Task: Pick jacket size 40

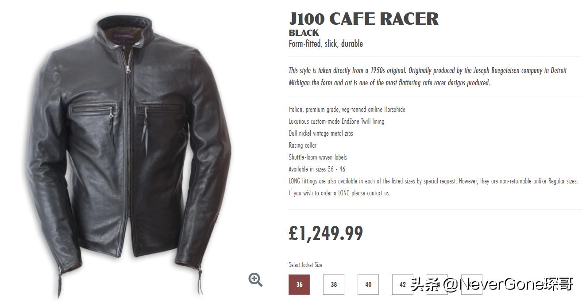Action: click(x=368, y=285)
